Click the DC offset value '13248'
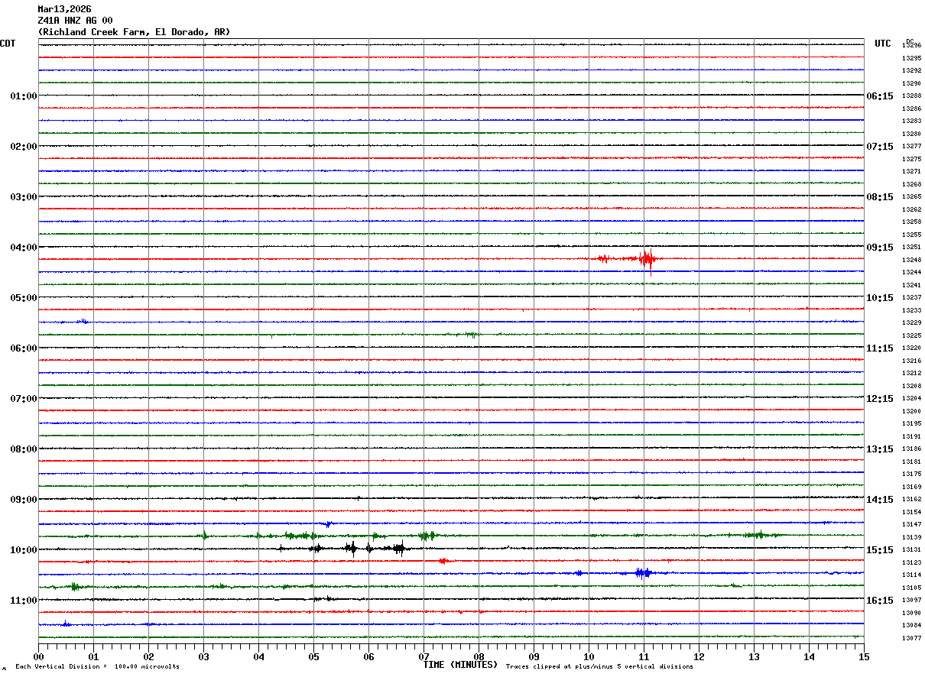Viewport: 925px width, 677px height. (911, 260)
